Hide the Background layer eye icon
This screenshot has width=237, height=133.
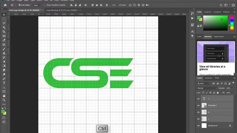[x=198, y=126]
